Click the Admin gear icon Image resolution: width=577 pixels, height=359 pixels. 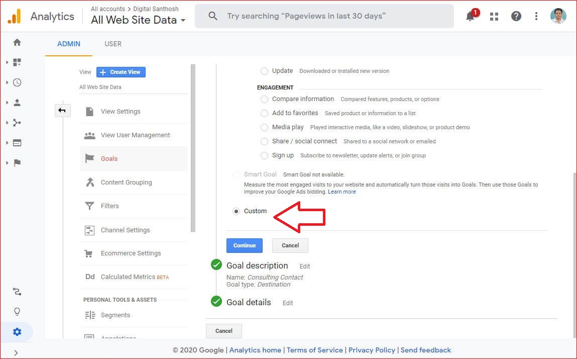coord(17,332)
